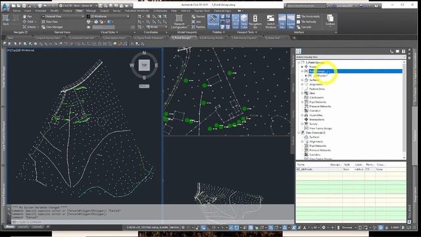The width and height of the screenshot is (421, 237).
Task: Expand the Sites tree node
Action: tap(303, 93)
